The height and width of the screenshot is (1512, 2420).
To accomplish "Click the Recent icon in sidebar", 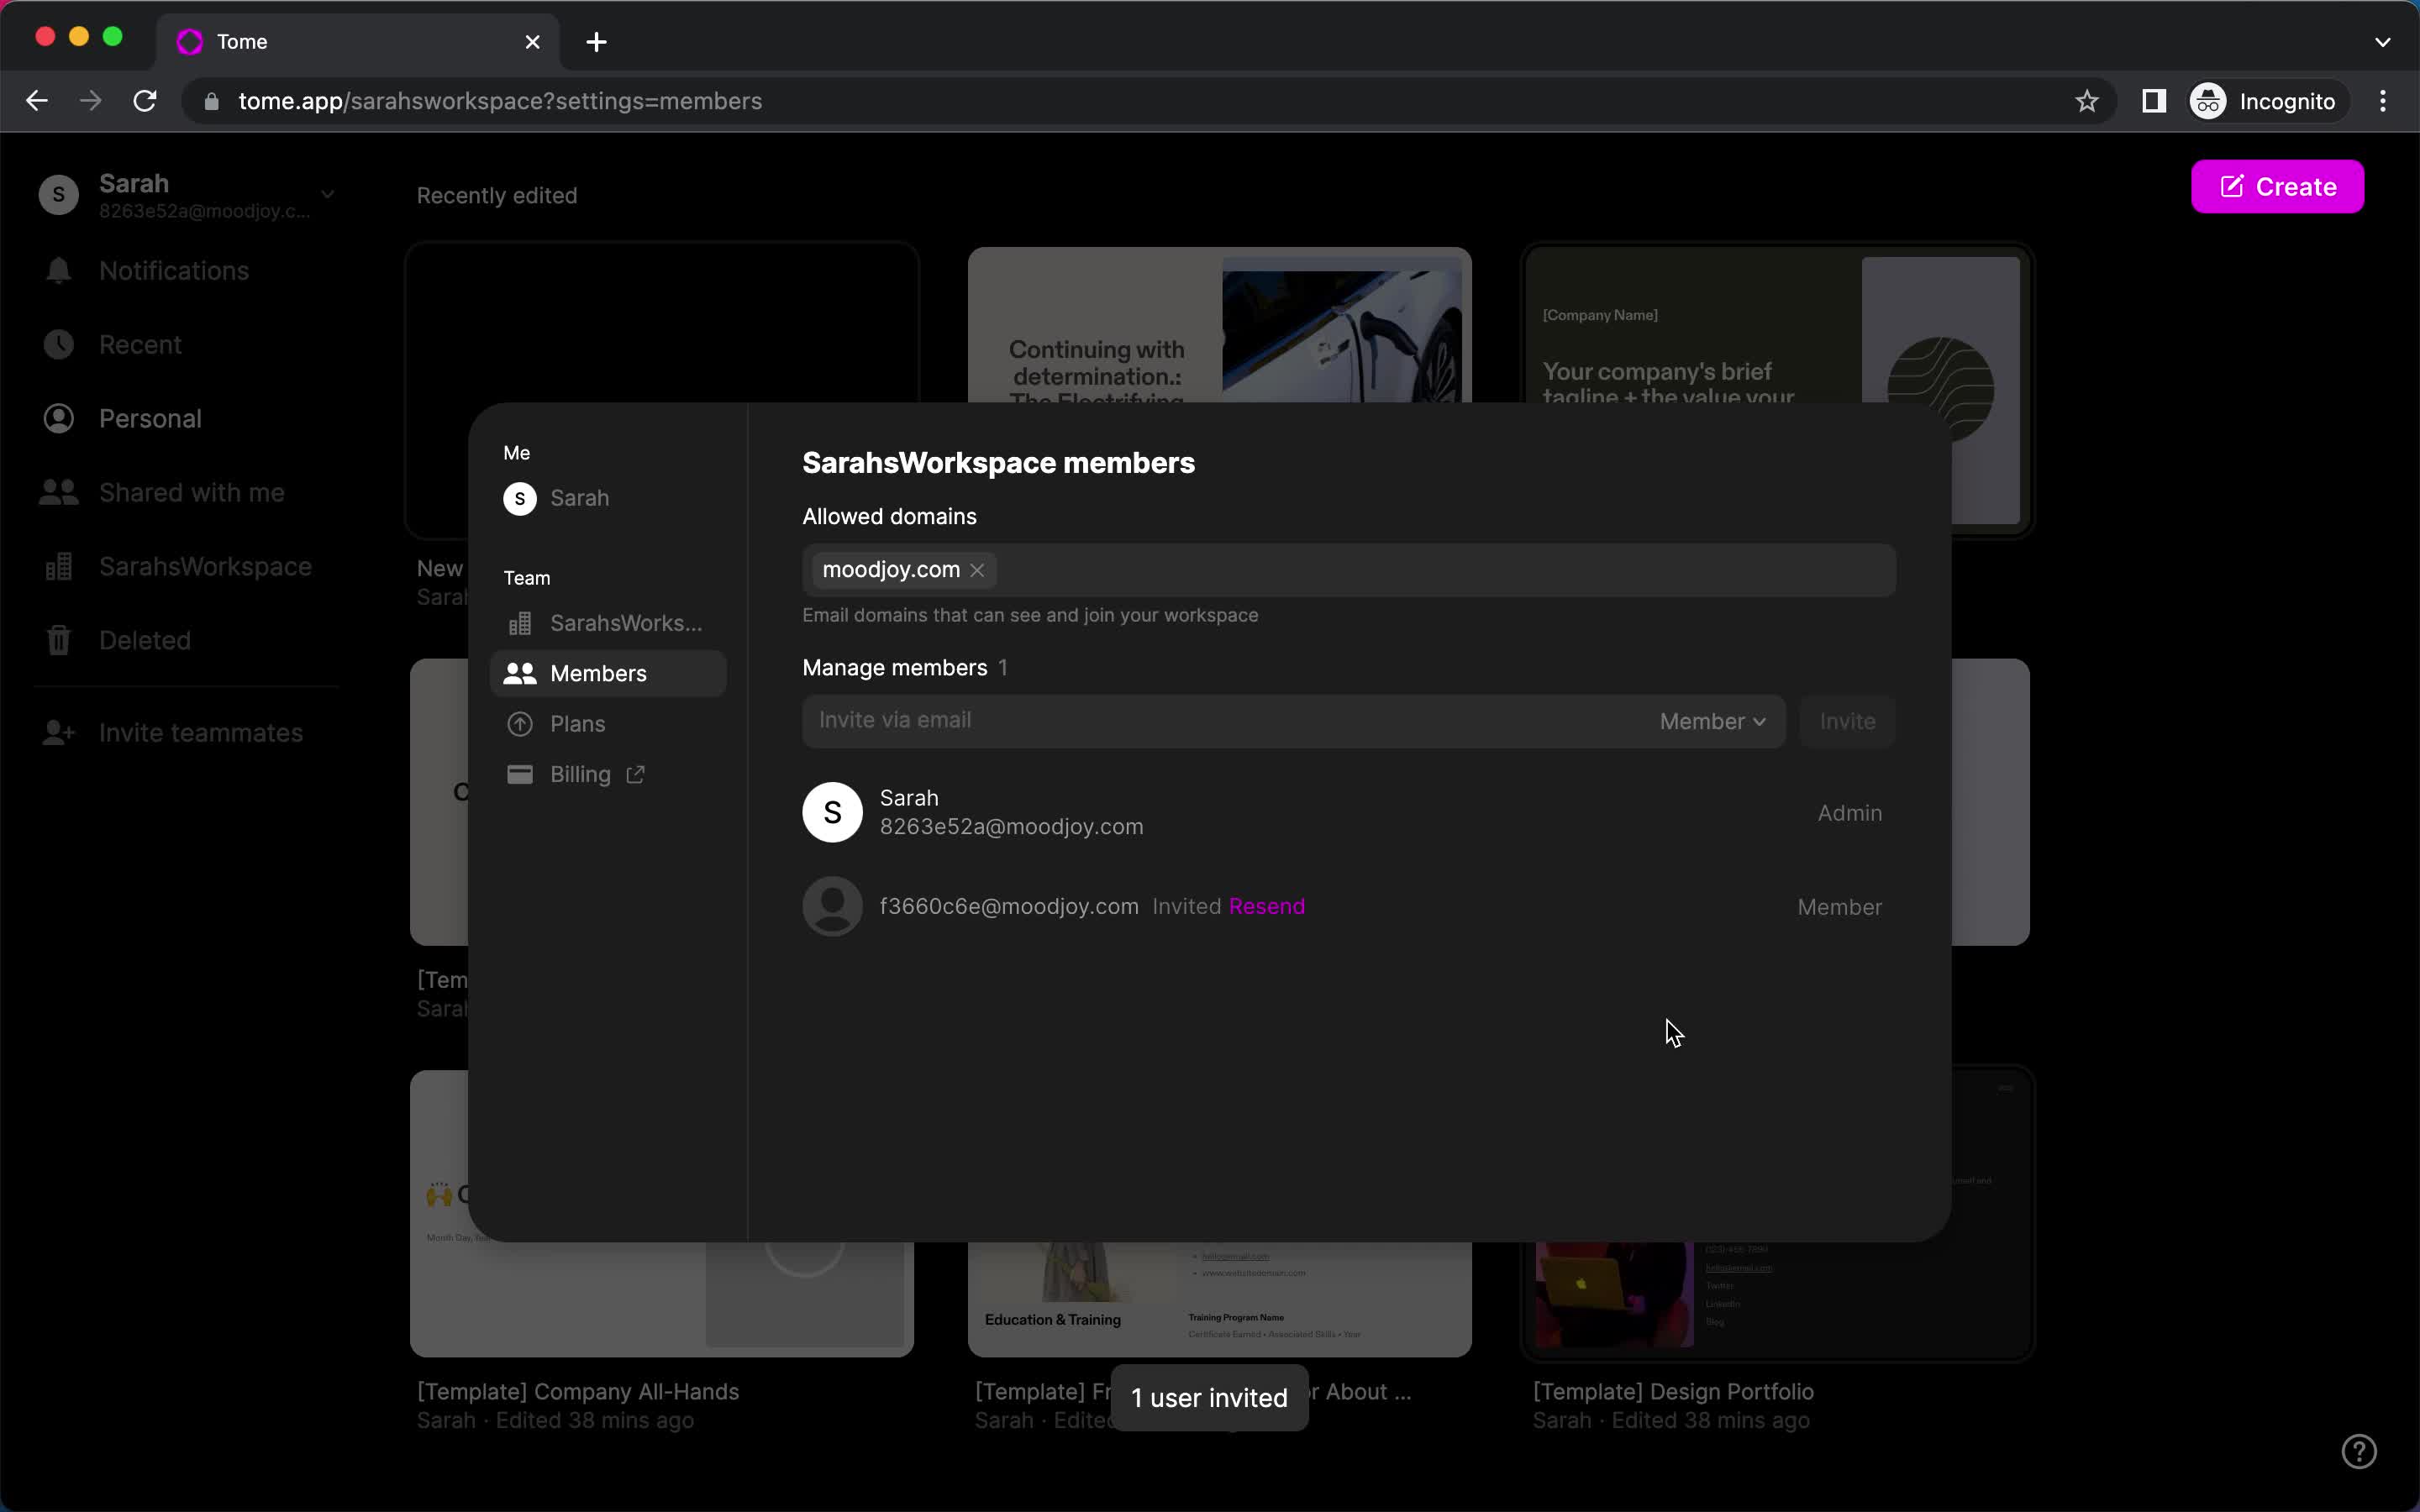I will coord(57,344).
